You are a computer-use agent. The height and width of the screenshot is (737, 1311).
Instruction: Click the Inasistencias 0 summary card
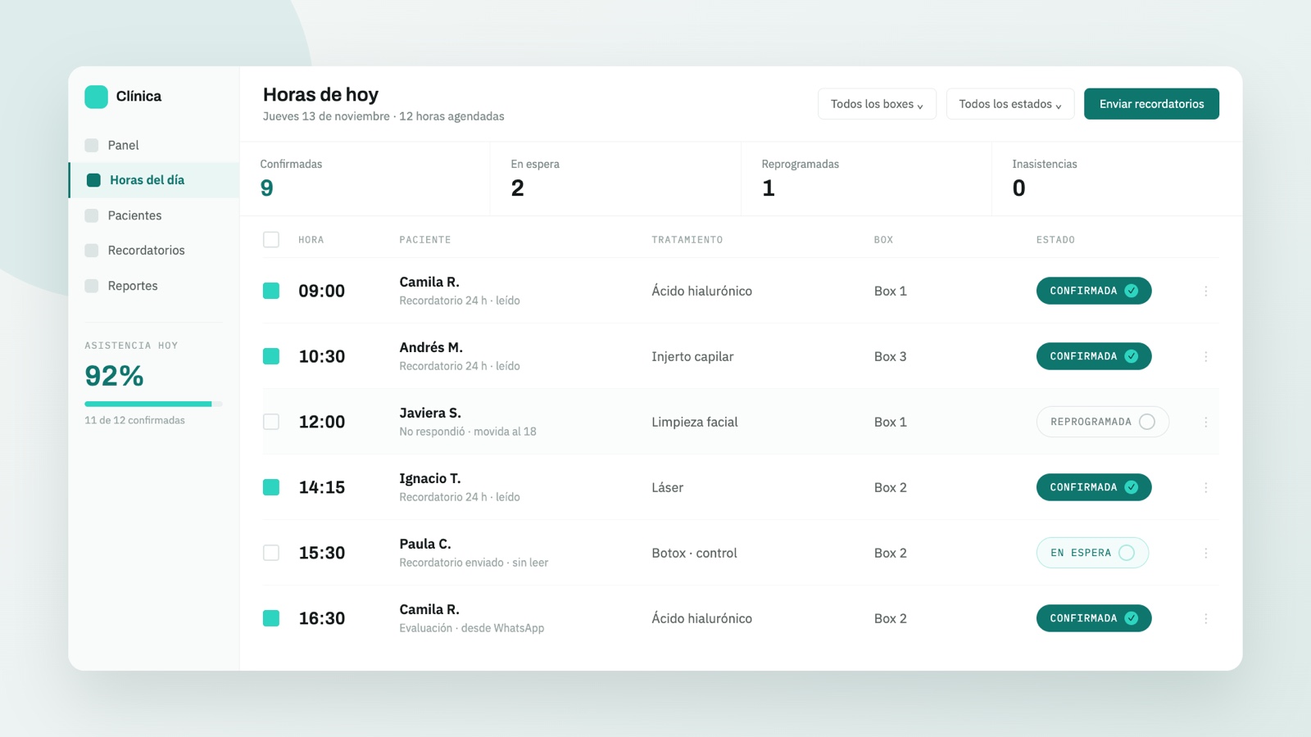point(1117,179)
